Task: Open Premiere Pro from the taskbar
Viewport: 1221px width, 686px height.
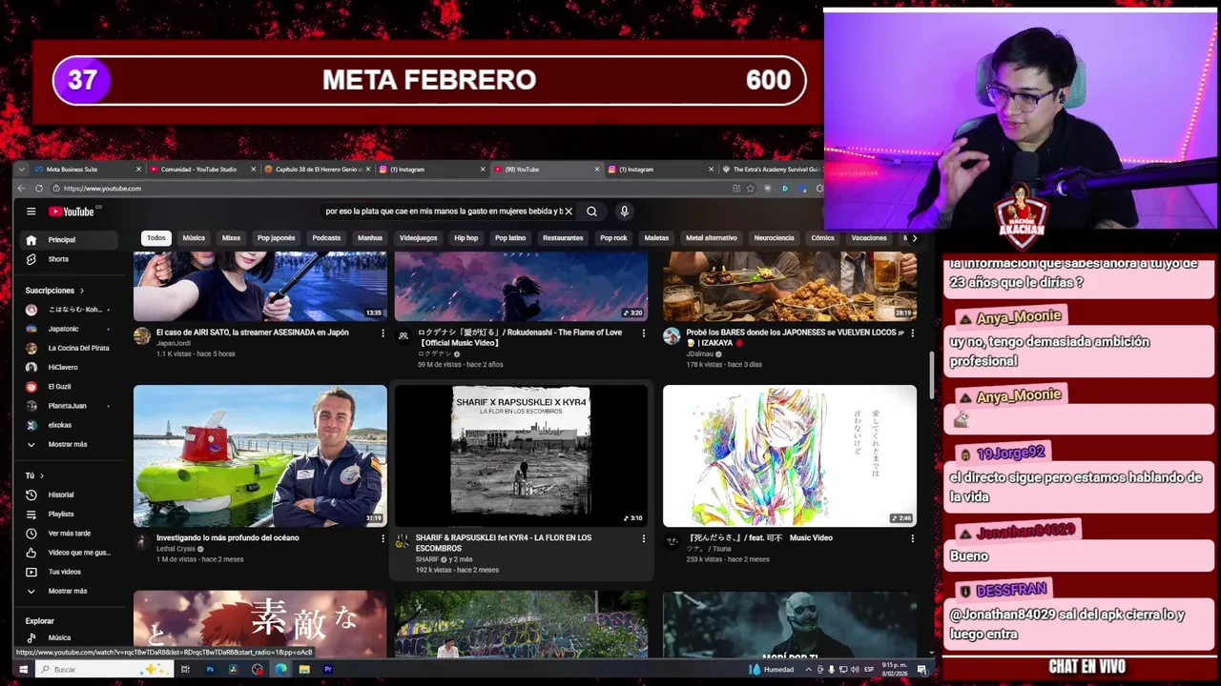Action: (328, 670)
